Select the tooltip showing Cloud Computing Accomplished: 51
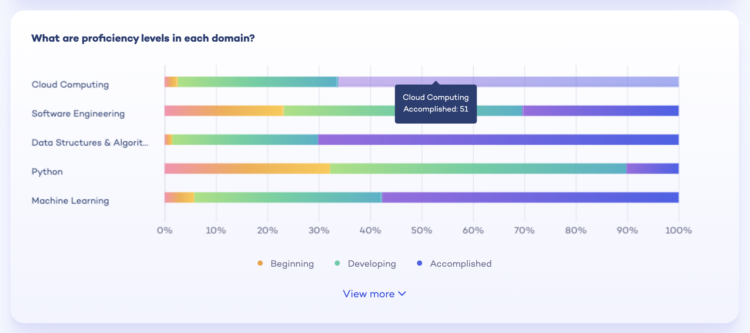This screenshot has width=750, height=333. click(x=435, y=103)
